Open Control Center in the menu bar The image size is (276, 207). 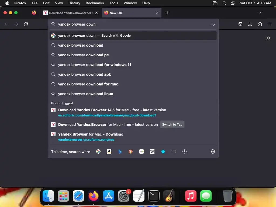tap(233, 3)
